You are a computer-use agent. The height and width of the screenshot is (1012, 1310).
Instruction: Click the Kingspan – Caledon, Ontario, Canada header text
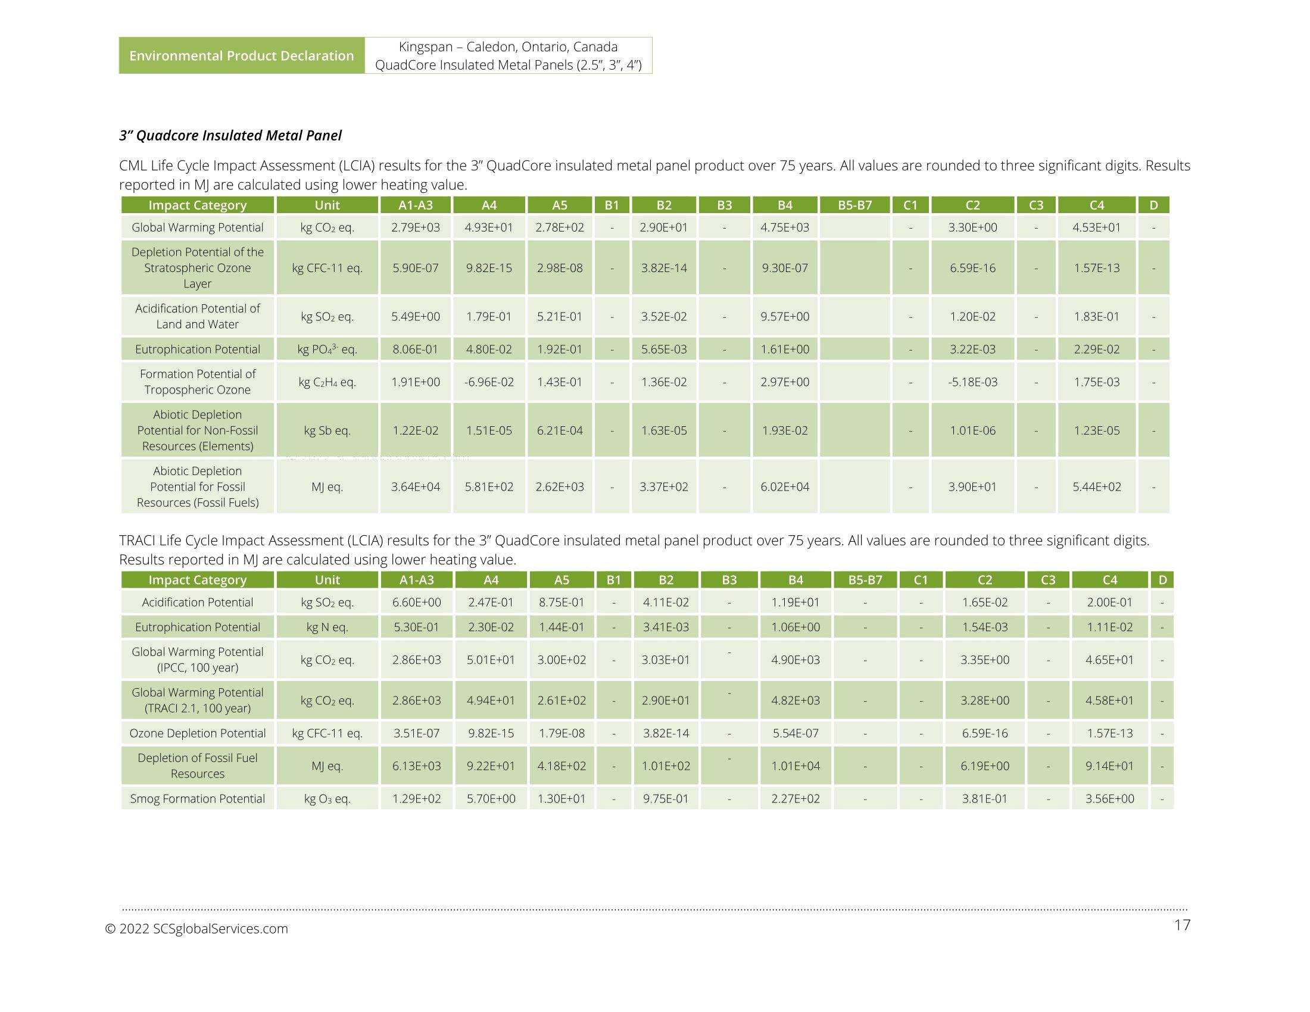[508, 47]
